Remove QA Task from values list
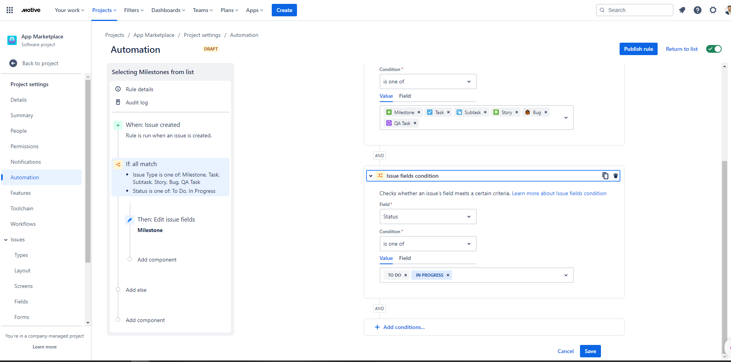 tap(415, 123)
